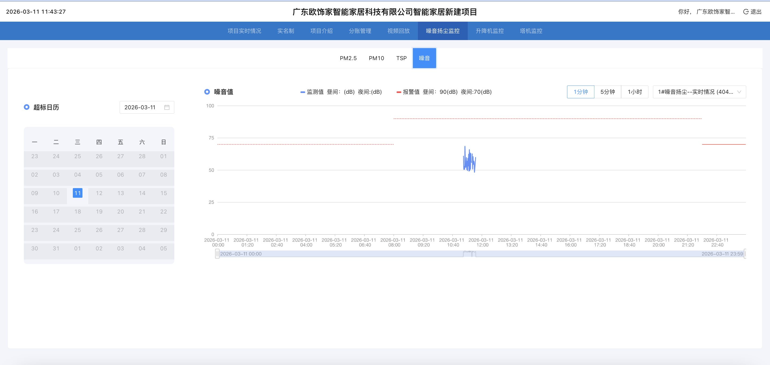Image resolution: width=770 pixels, height=365 pixels.
Task: Select the 1分钟 interval option
Action: 580,92
